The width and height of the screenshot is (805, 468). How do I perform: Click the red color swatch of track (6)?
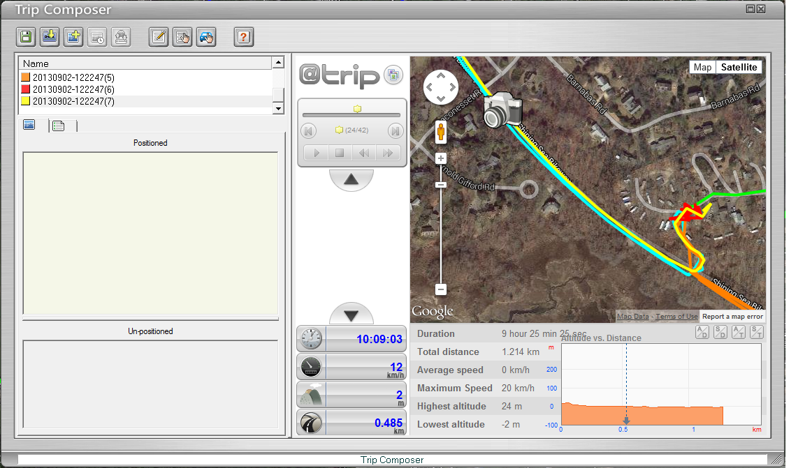25,89
